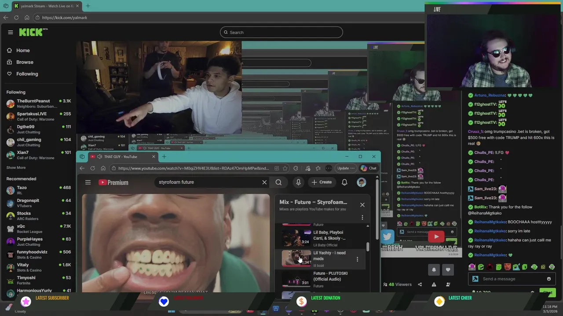Open YouTube guide hamburger menu
Screen dimensions: 563x316
point(88,182)
